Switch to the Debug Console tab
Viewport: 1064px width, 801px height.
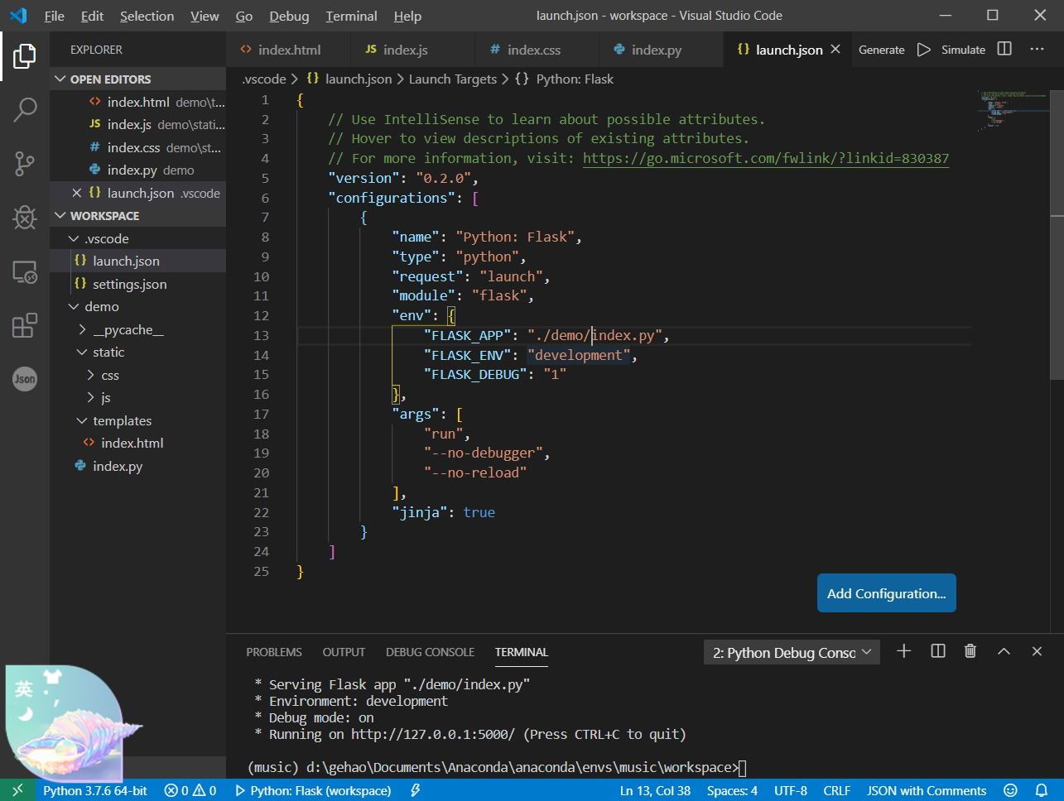[430, 652]
